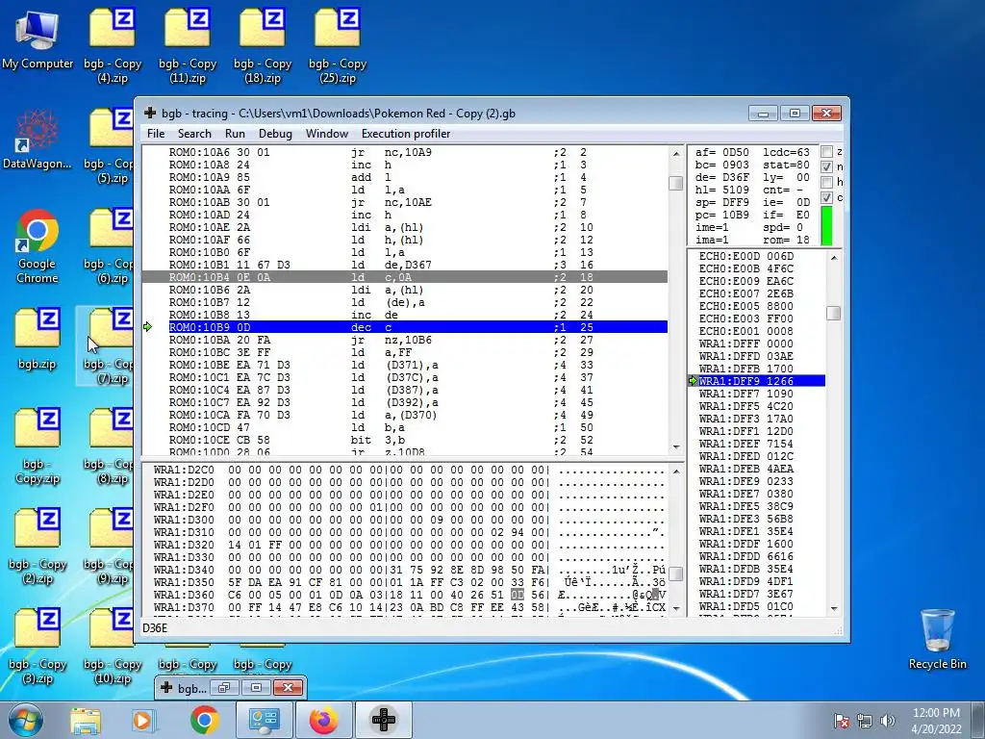985x739 pixels.
Task: Select disassembly line ROM0:10BA jr nz,10B6
Action: pos(405,340)
